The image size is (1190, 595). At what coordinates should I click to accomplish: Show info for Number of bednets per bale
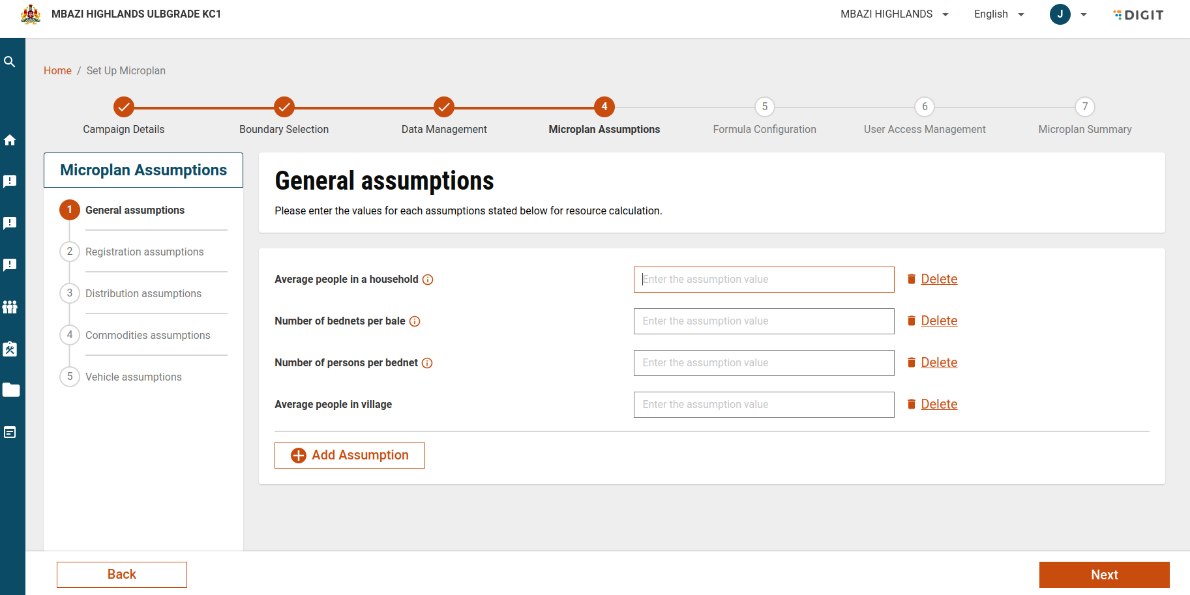pyautogui.click(x=415, y=321)
